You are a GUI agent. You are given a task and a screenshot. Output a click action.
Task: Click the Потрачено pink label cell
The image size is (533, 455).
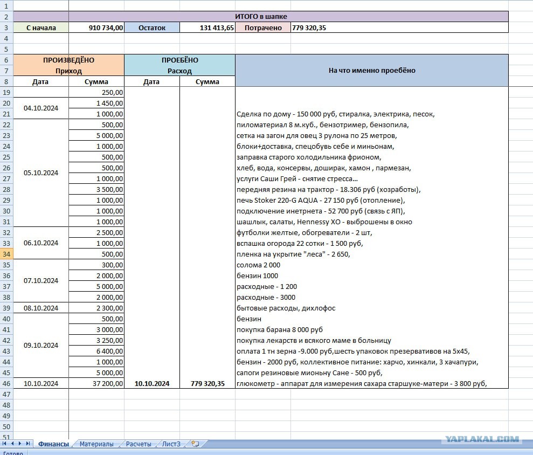[263, 27]
